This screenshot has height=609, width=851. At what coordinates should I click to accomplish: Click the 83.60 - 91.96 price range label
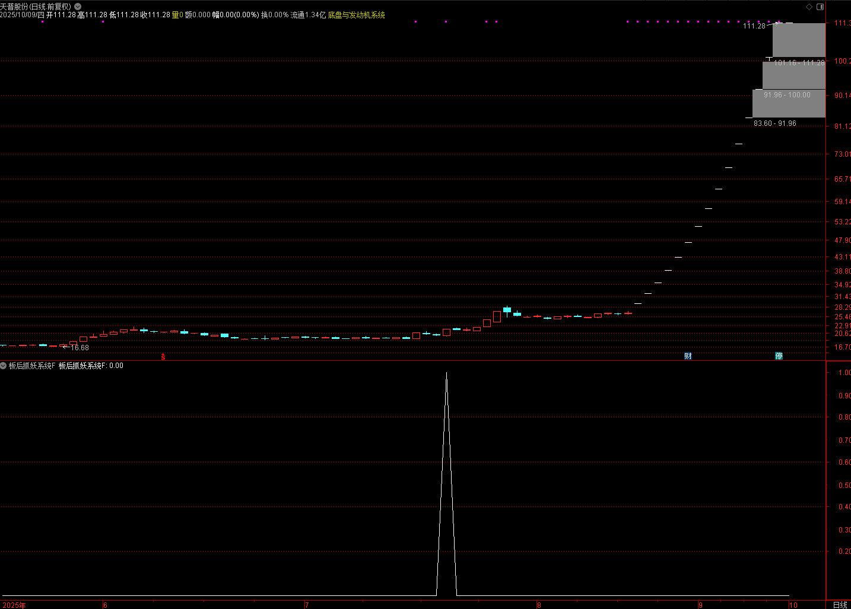point(775,123)
